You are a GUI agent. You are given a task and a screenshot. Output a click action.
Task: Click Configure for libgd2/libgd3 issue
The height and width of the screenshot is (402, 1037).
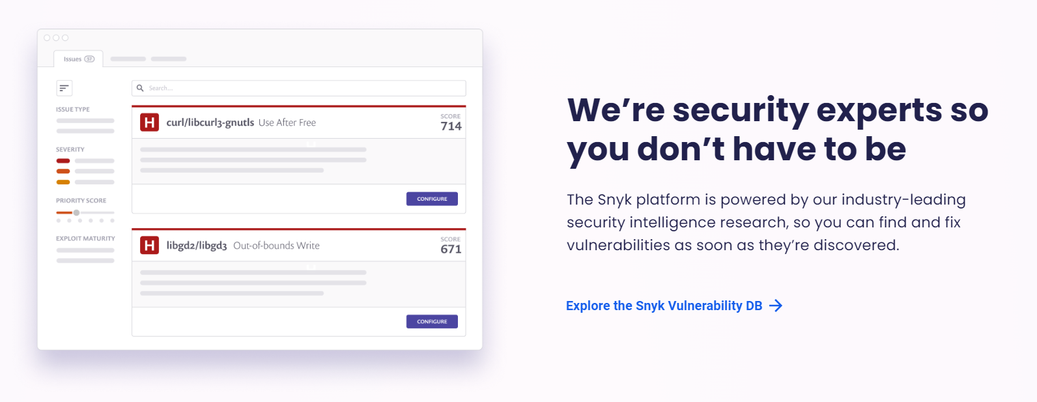[x=432, y=322]
